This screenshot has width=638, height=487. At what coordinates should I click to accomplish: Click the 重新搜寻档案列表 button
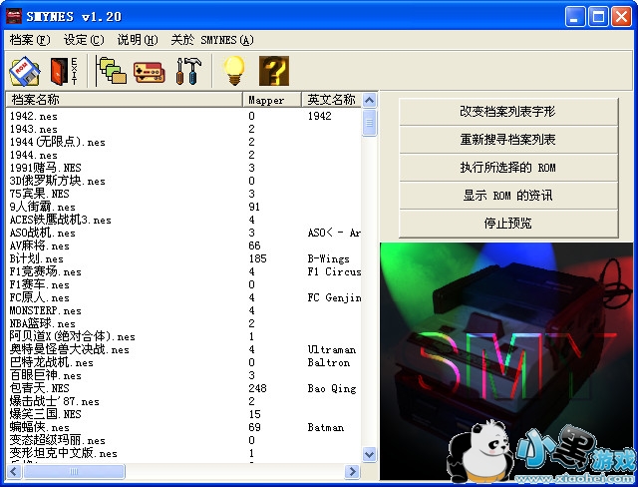click(508, 140)
